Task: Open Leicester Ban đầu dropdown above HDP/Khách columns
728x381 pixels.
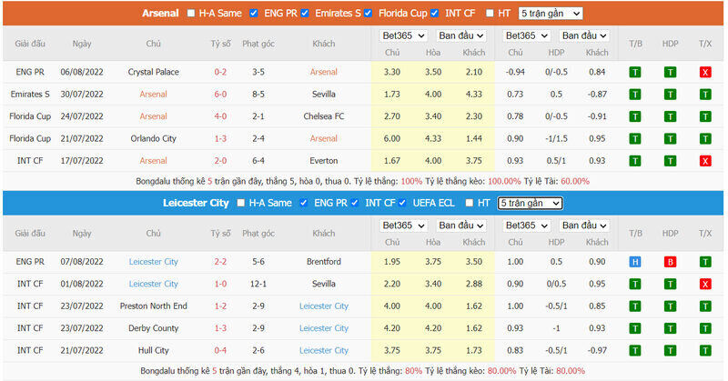Action: (584, 226)
